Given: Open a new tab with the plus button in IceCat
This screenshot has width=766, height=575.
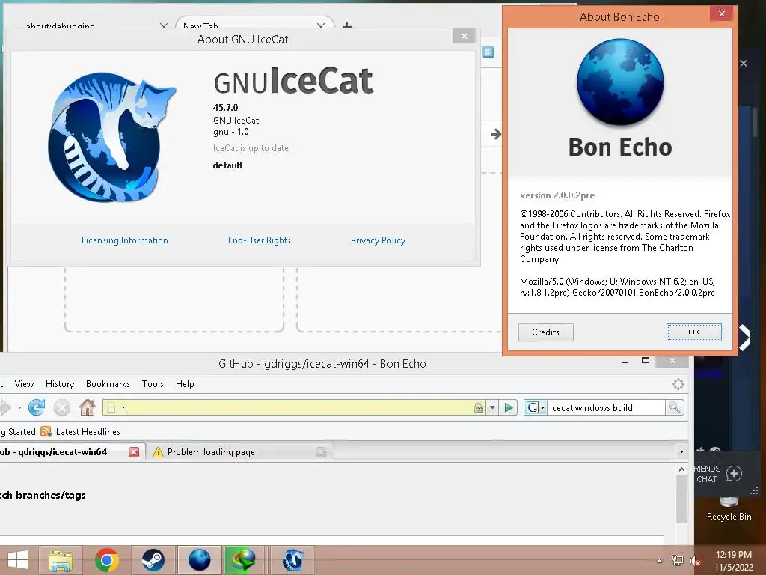Looking at the screenshot, I should [x=347, y=25].
